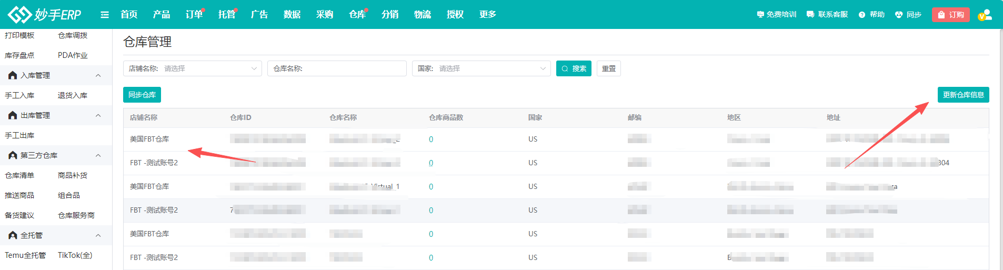The height and width of the screenshot is (270, 1003).
Task: Collapse the 入库管理 sidebar section
Action: tap(98, 76)
